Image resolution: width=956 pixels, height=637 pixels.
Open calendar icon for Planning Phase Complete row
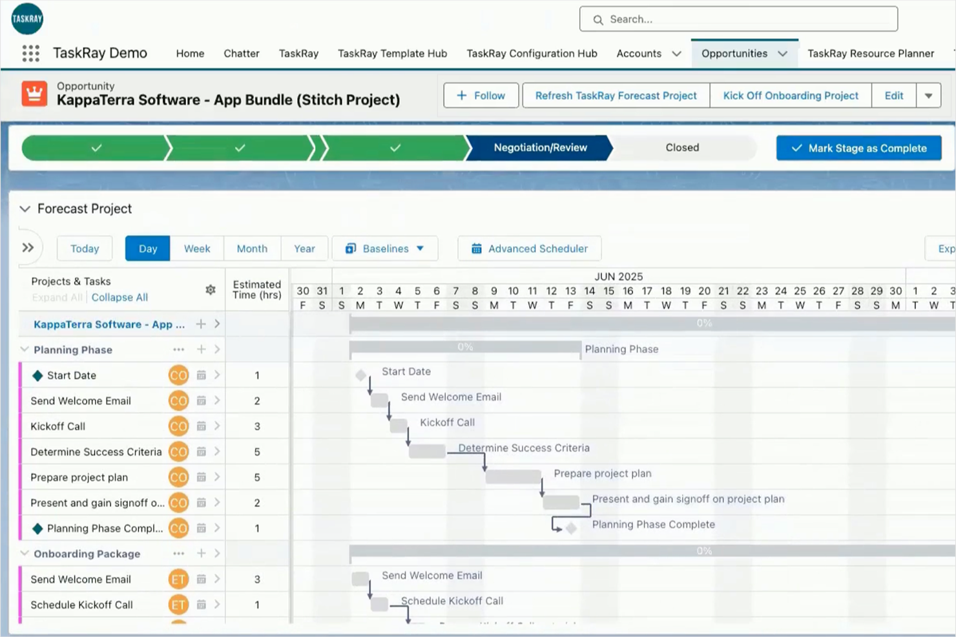201,528
